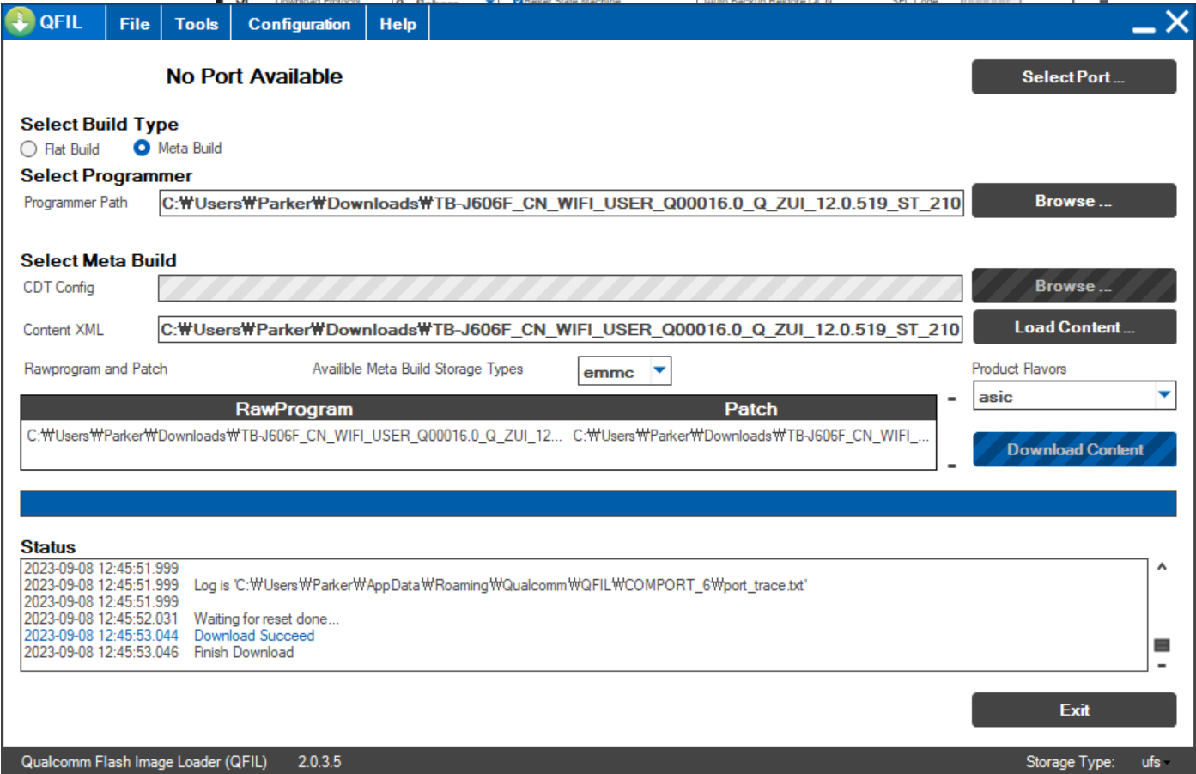Select the RawProgram file path cell
1196x774 pixels.
pos(294,436)
